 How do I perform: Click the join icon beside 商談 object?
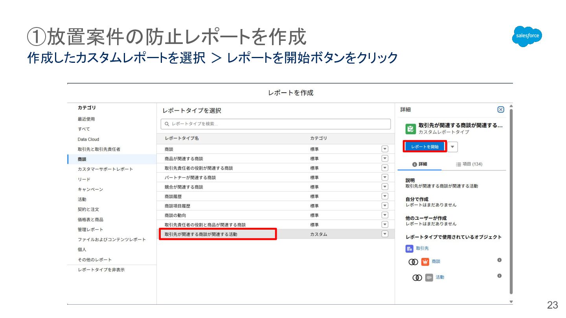[x=413, y=262]
